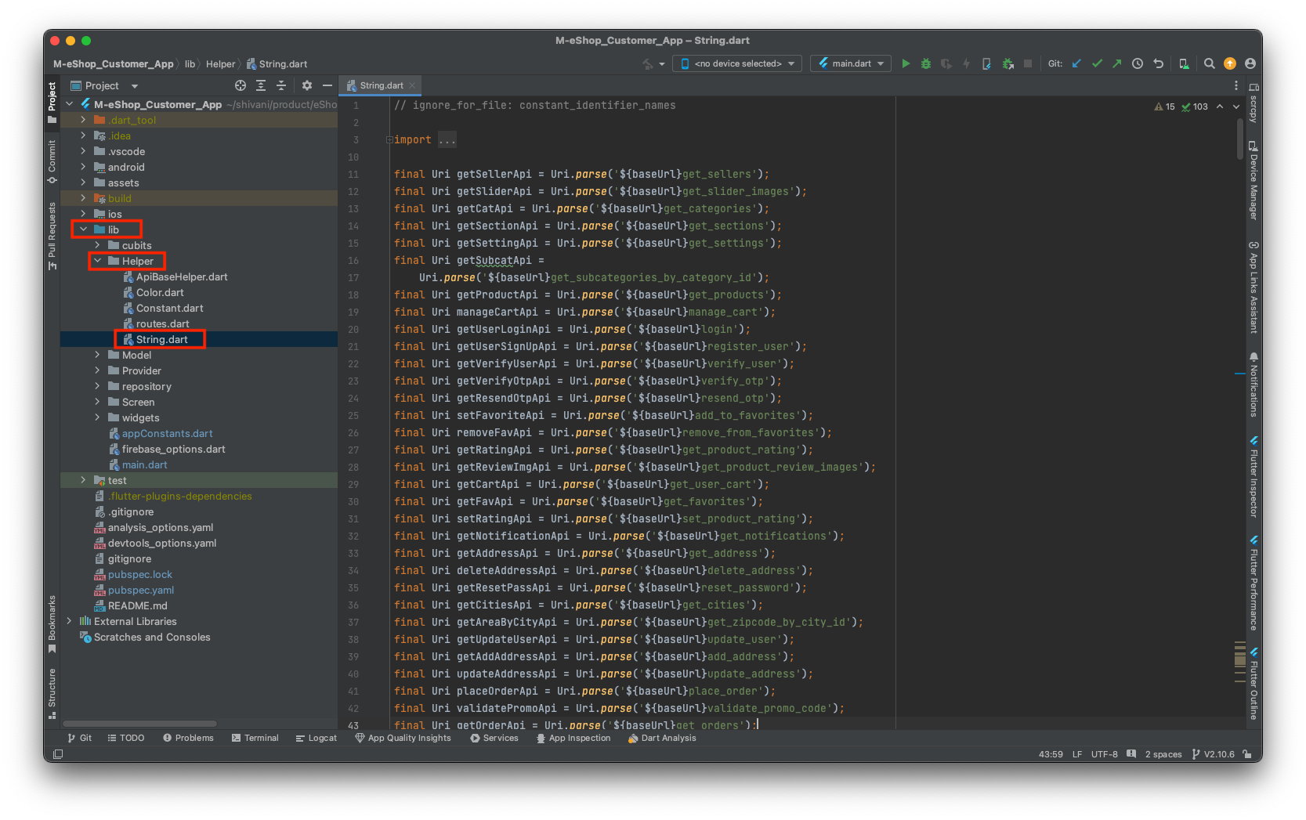Click Helper in the breadcrumb path

220,64
